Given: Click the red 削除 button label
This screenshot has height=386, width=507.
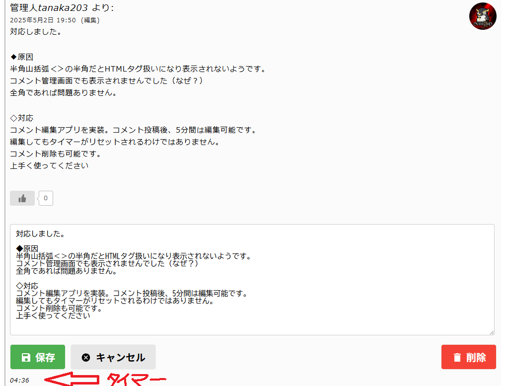Looking at the screenshot, I should coord(476,357).
